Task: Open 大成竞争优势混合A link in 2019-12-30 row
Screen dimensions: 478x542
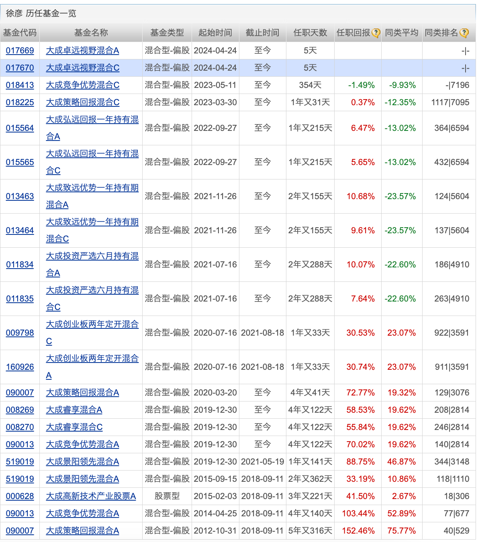Action: coord(83,444)
